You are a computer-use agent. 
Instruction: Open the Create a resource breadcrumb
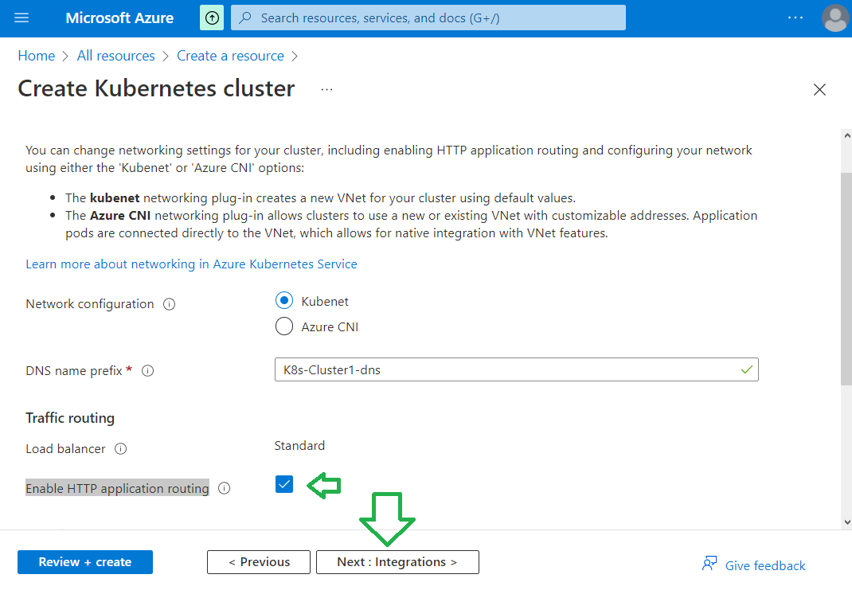pos(230,56)
